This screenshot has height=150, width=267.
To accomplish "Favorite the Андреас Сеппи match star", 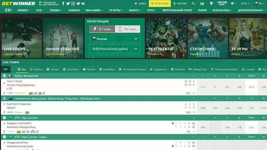I will coord(4,132).
